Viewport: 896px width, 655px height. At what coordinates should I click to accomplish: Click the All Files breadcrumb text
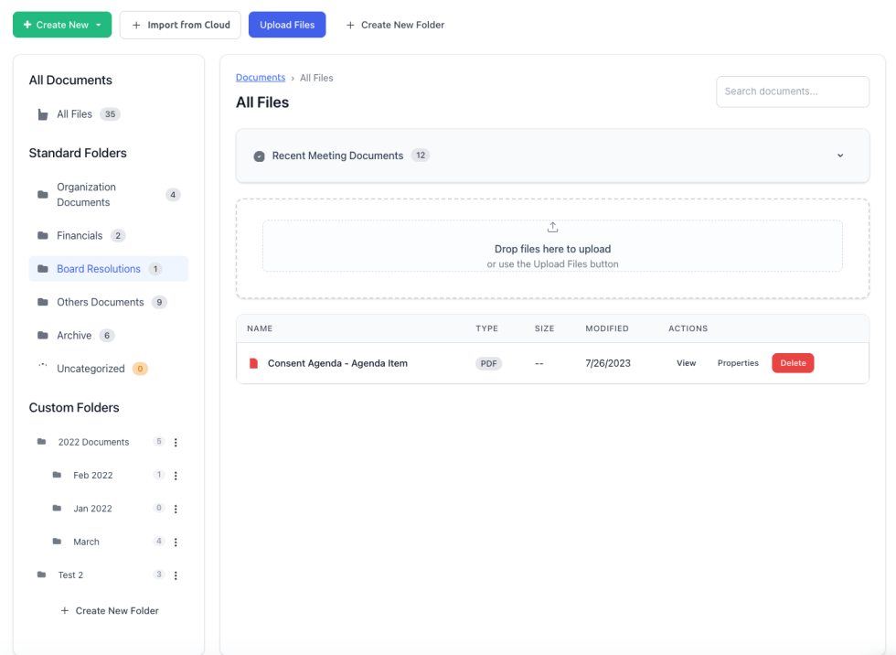316,78
